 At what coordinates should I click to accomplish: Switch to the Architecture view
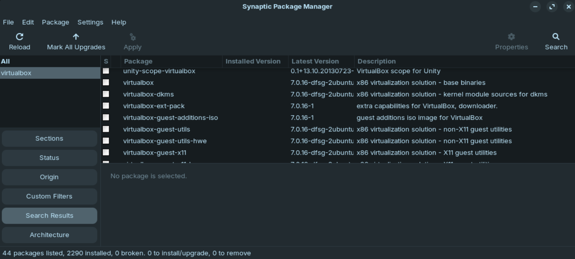tap(49, 235)
